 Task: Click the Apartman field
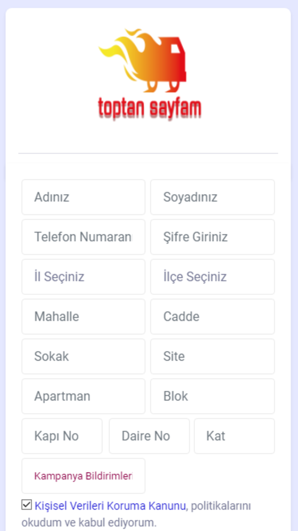click(x=83, y=396)
